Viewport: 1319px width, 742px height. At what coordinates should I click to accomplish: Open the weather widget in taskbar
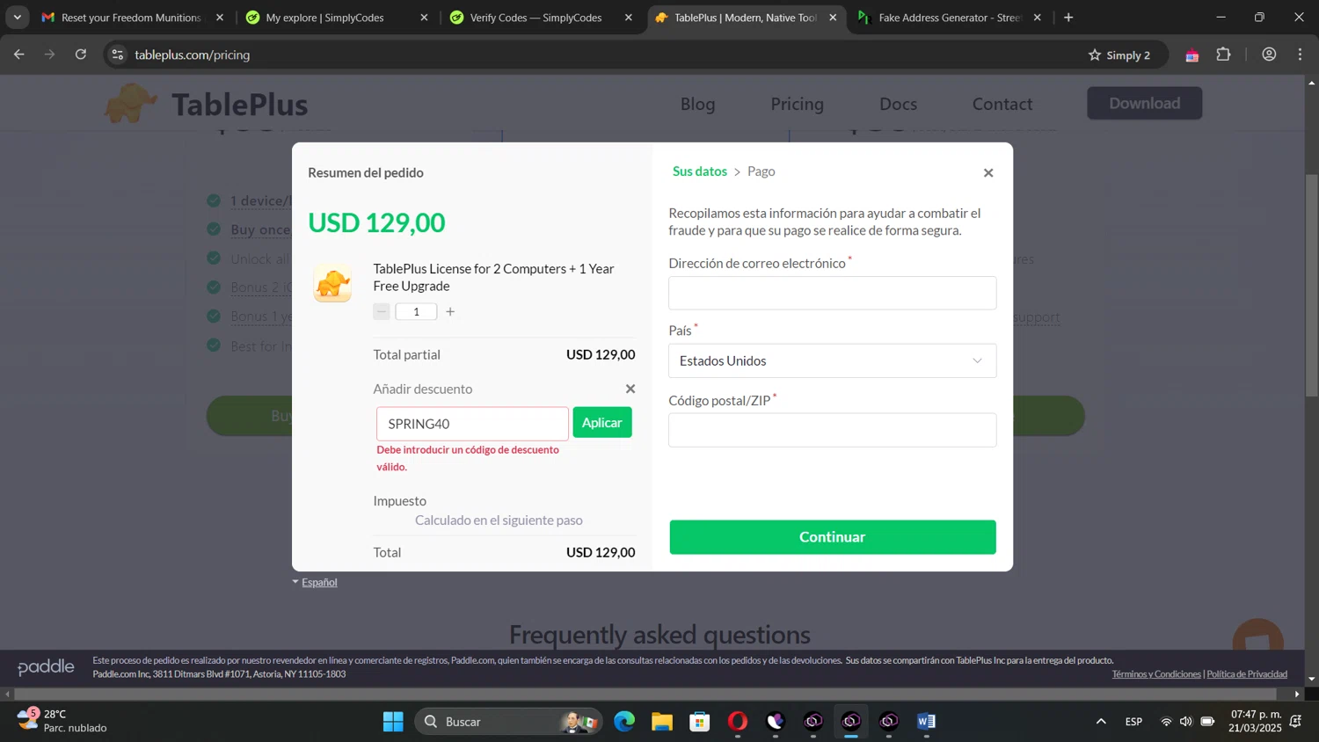62,721
